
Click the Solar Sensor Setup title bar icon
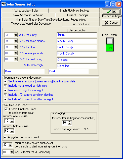click(4, 4)
